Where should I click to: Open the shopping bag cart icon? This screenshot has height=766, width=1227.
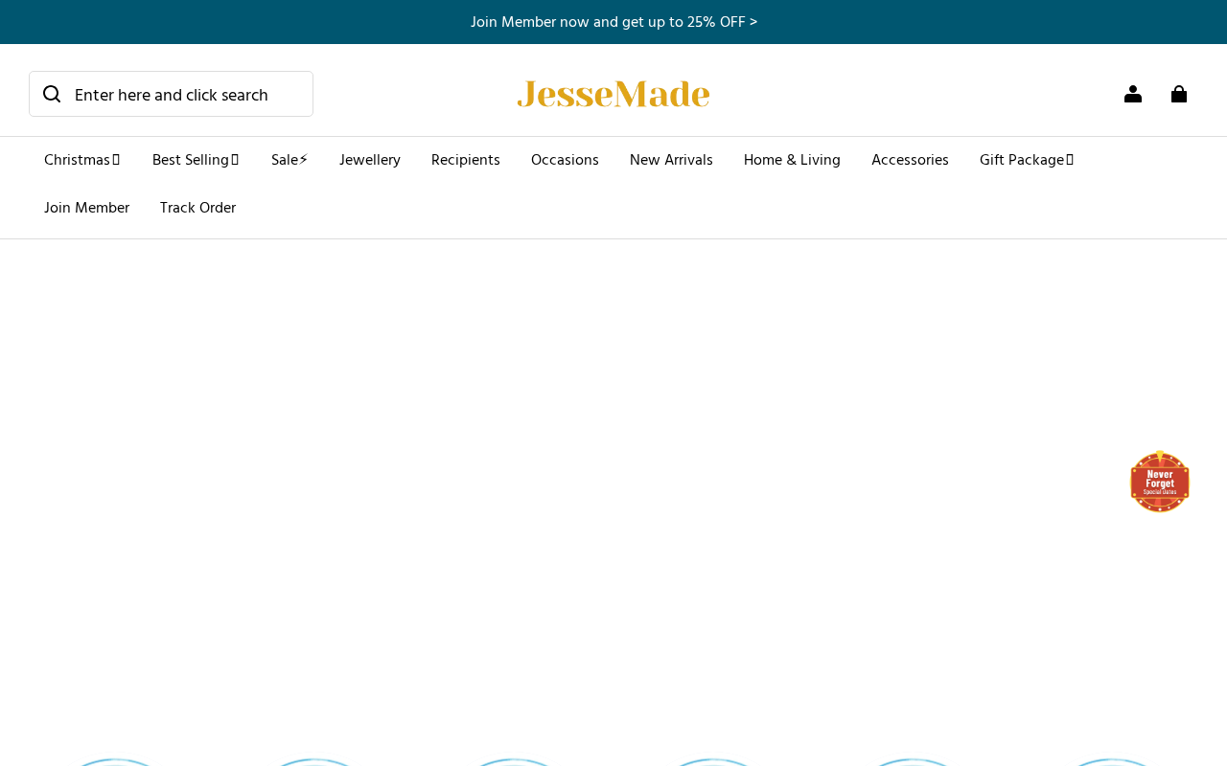pyautogui.click(x=1179, y=94)
